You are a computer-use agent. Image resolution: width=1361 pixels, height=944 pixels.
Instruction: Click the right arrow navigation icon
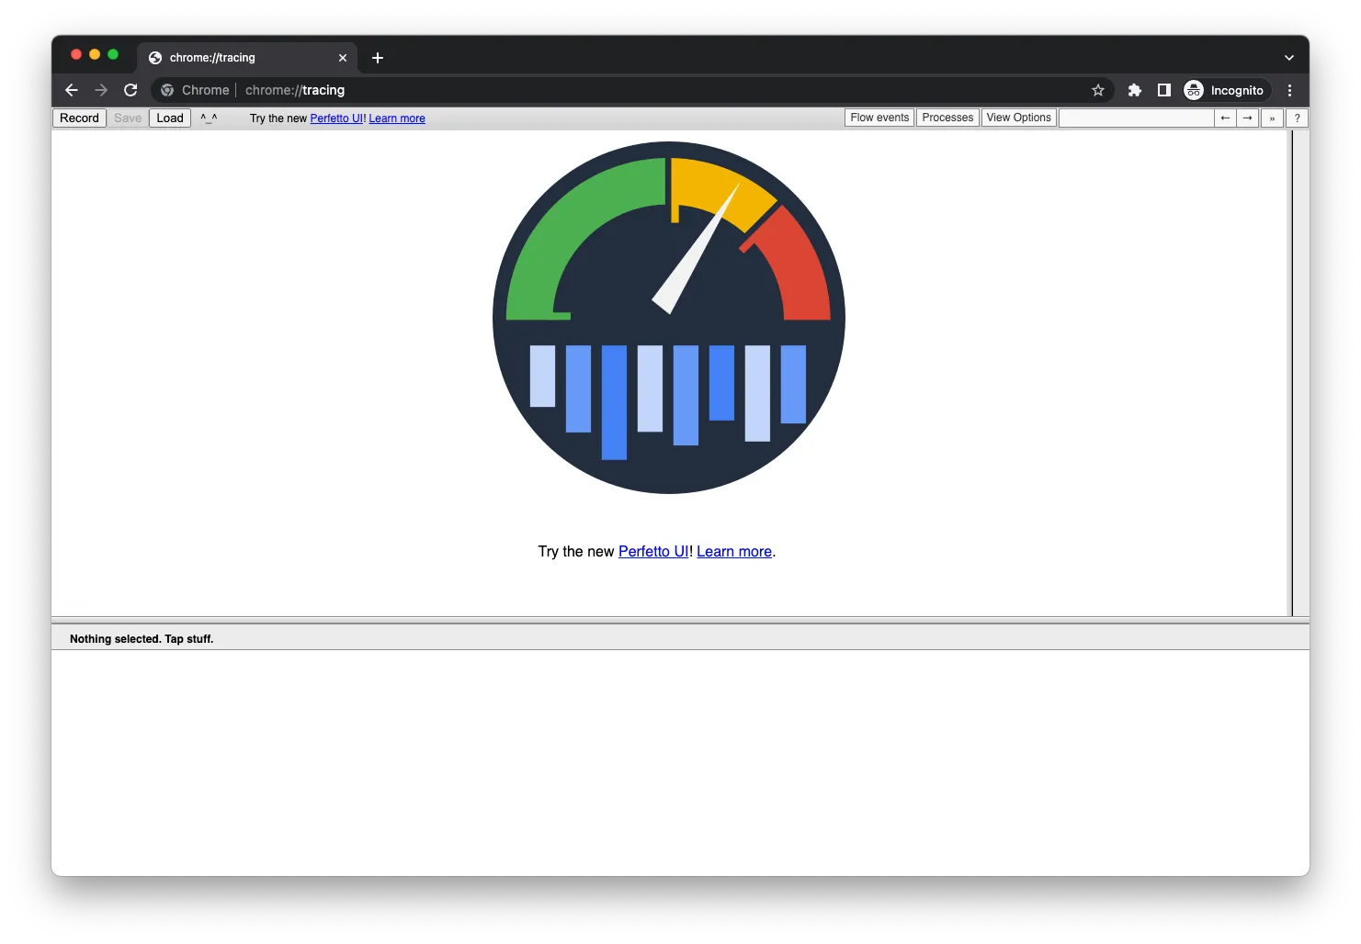click(1247, 118)
